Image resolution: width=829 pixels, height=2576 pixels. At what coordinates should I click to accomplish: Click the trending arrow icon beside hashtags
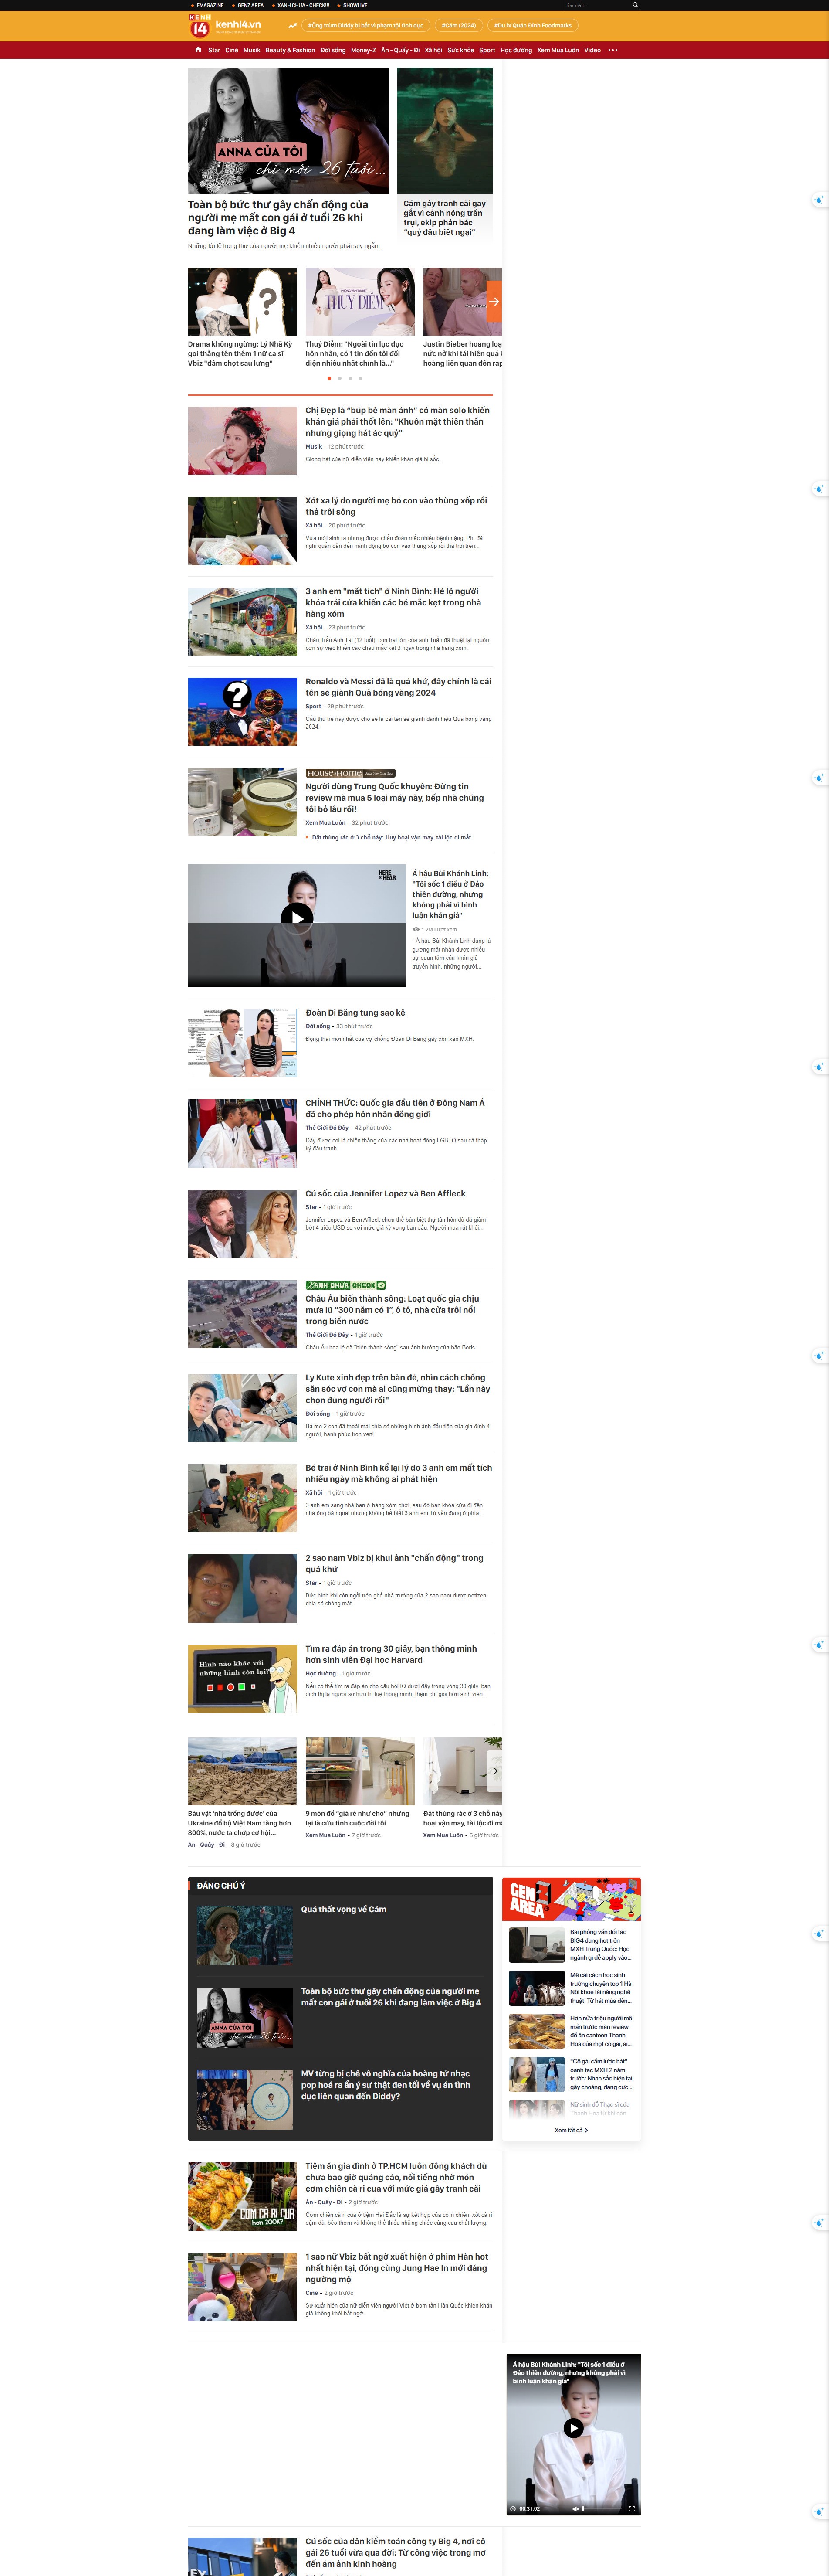[292, 26]
